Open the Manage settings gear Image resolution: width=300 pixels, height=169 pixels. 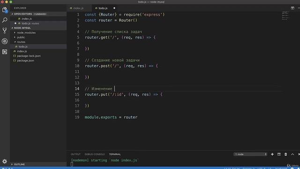tap(5, 161)
